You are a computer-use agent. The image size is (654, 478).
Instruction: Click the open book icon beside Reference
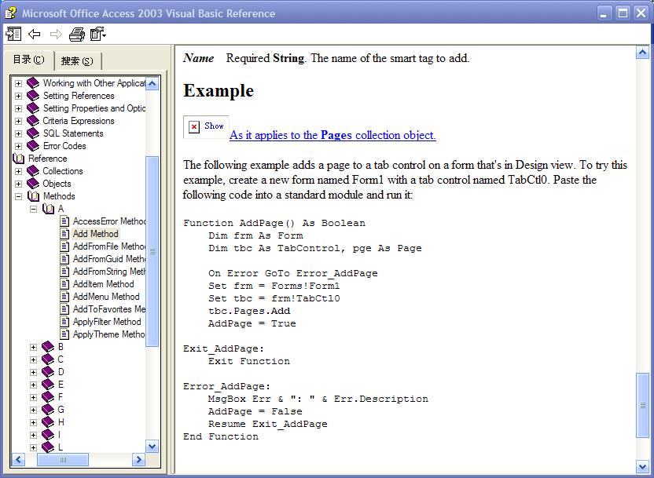(x=19, y=159)
